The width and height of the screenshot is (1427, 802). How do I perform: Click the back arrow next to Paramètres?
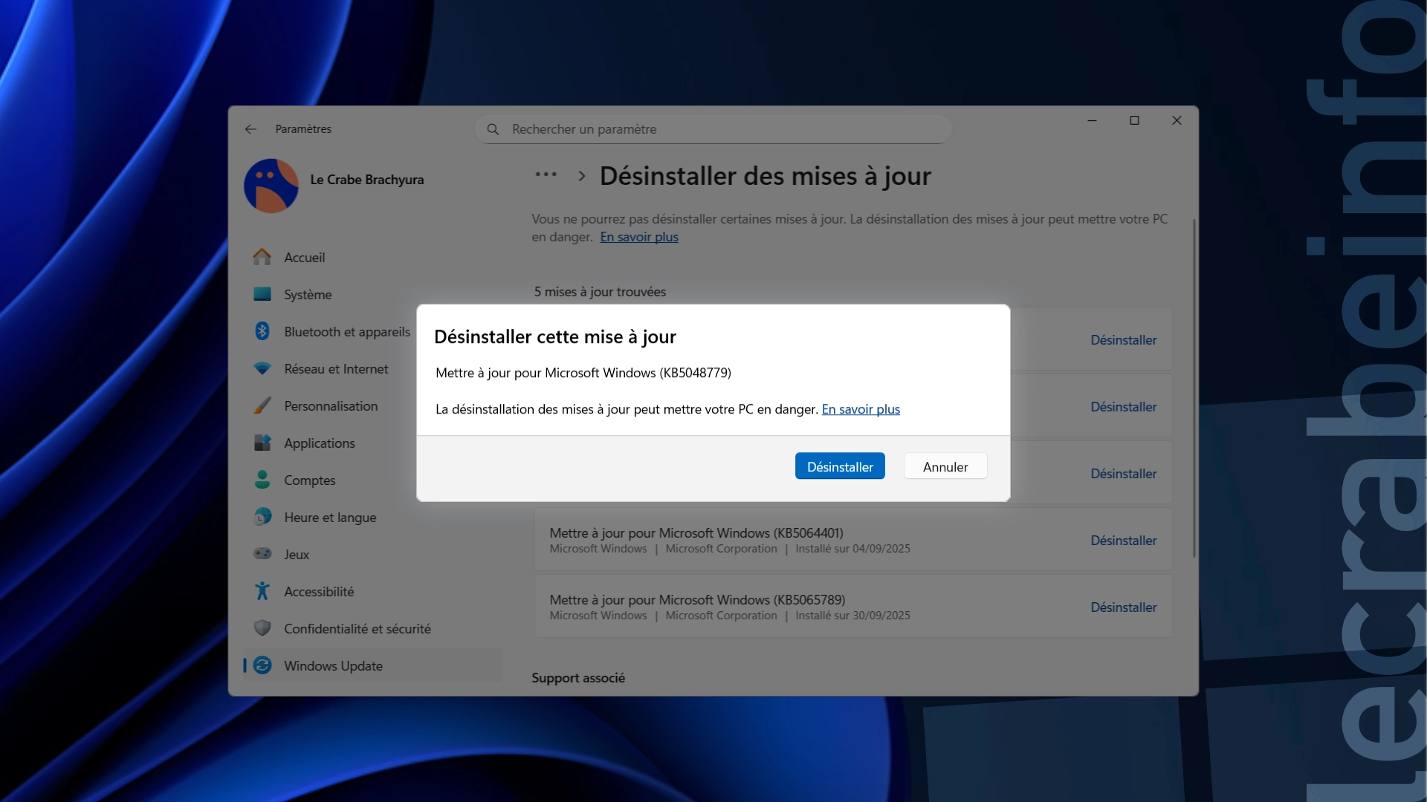[x=250, y=129]
